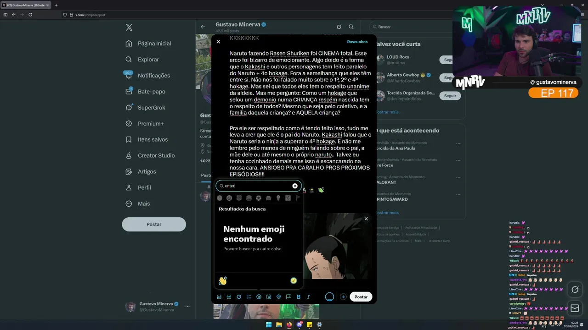Select activities soccer ball emoji category

pyautogui.click(x=259, y=198)
